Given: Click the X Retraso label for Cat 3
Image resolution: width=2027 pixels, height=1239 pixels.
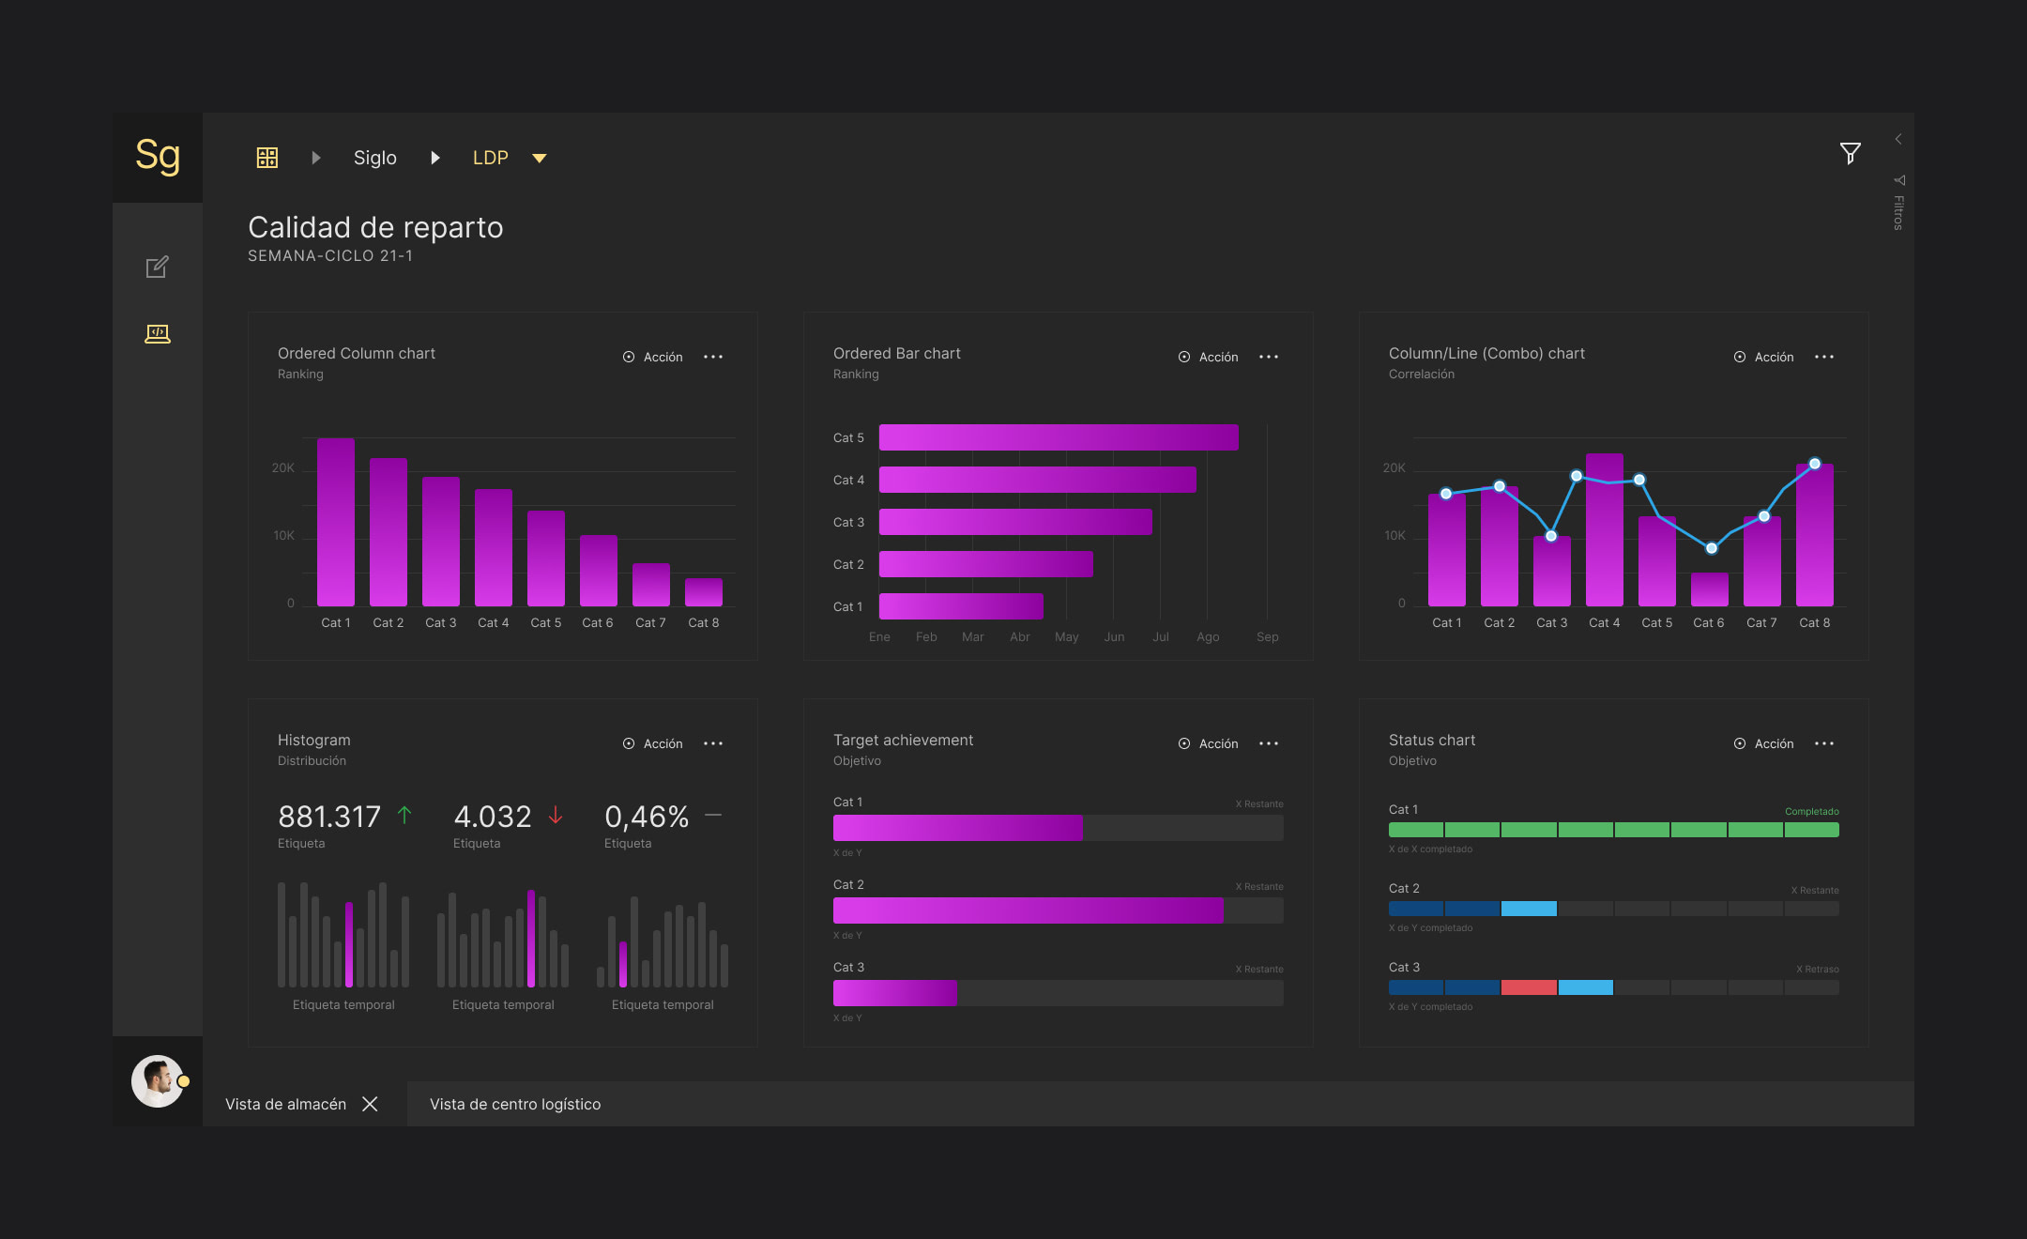Looking at the screenshot, I should (1818, 969).
